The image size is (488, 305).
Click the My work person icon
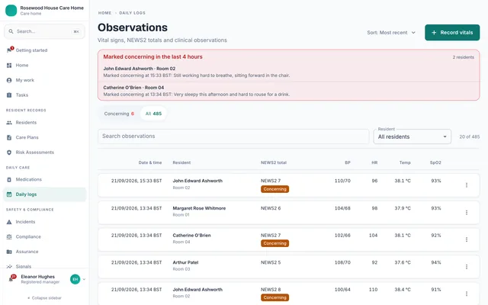[x=9, y=80]
